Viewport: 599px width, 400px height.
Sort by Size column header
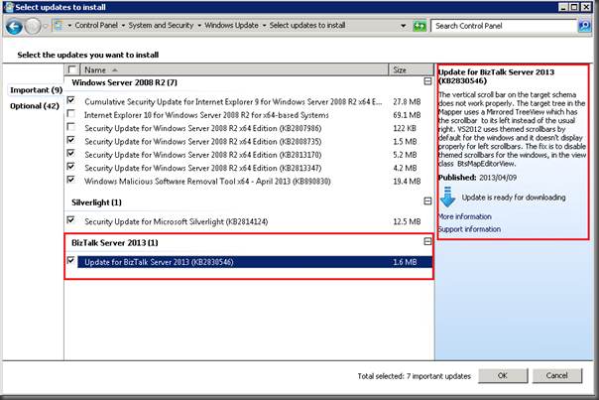412,70
